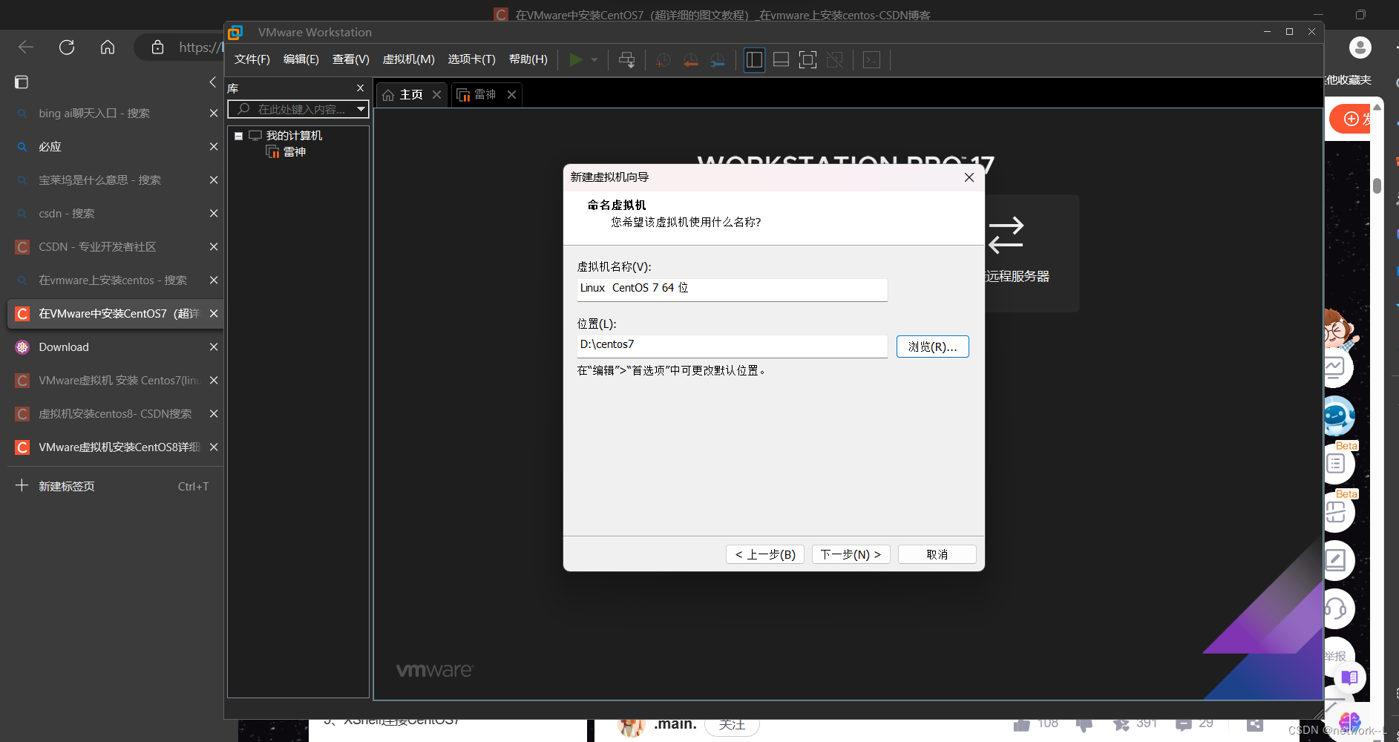This screenshot has width=1399, height=742.
Task: Toggle the library sidebar view icon
Action: [x=754, y=60]
